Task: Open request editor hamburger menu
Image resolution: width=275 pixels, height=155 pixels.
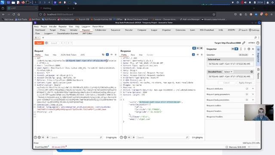Action: click(x=116, y=55)
